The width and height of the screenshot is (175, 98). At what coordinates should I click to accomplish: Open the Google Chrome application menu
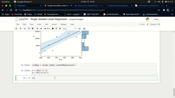click(x=23, y=2)
